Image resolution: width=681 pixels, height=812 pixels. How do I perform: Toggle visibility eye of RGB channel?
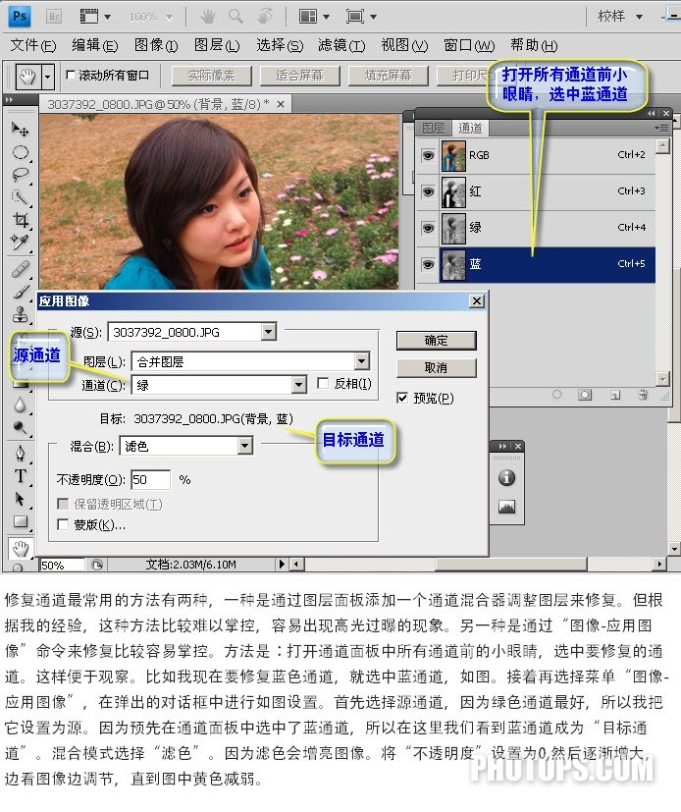(x=428, y=155)
